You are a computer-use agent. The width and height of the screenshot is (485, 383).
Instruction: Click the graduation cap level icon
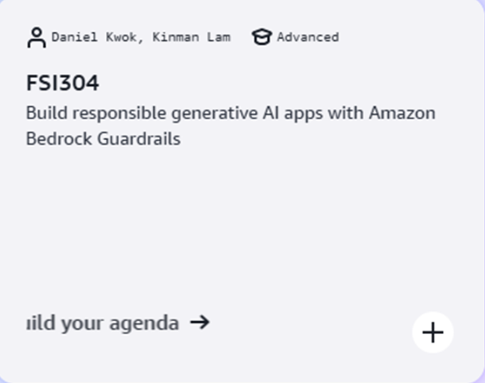tap(261, 38)
